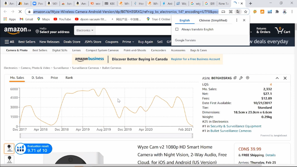Click the send to devices icon
The height and width of the screenshot is (167, 297).
(x=224, y=12)
